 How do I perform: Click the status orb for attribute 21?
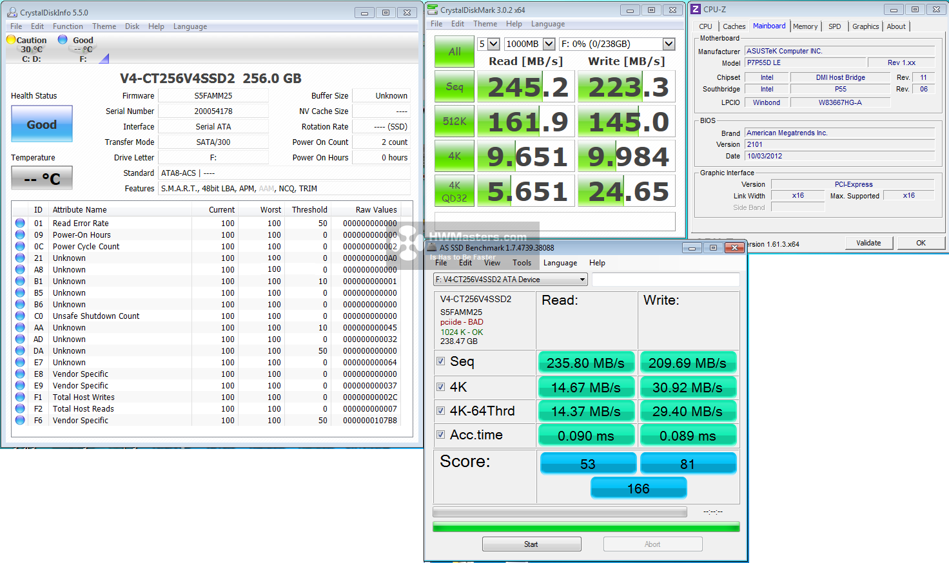(20, 258)
